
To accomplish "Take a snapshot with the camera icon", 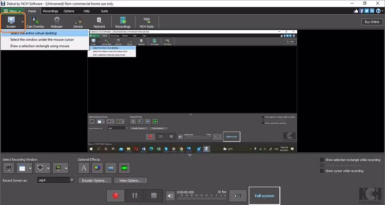I will coord(238,196).
